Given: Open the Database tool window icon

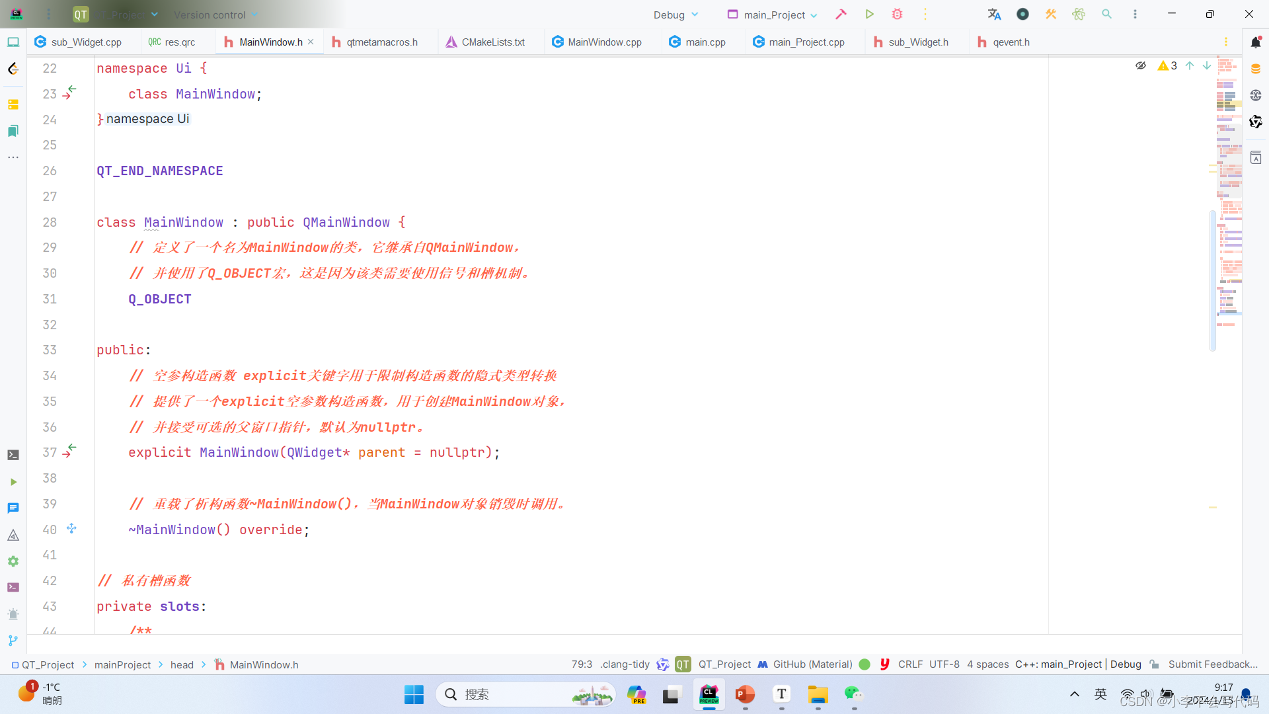Looking at the screenshot, I should (1256, 69).
